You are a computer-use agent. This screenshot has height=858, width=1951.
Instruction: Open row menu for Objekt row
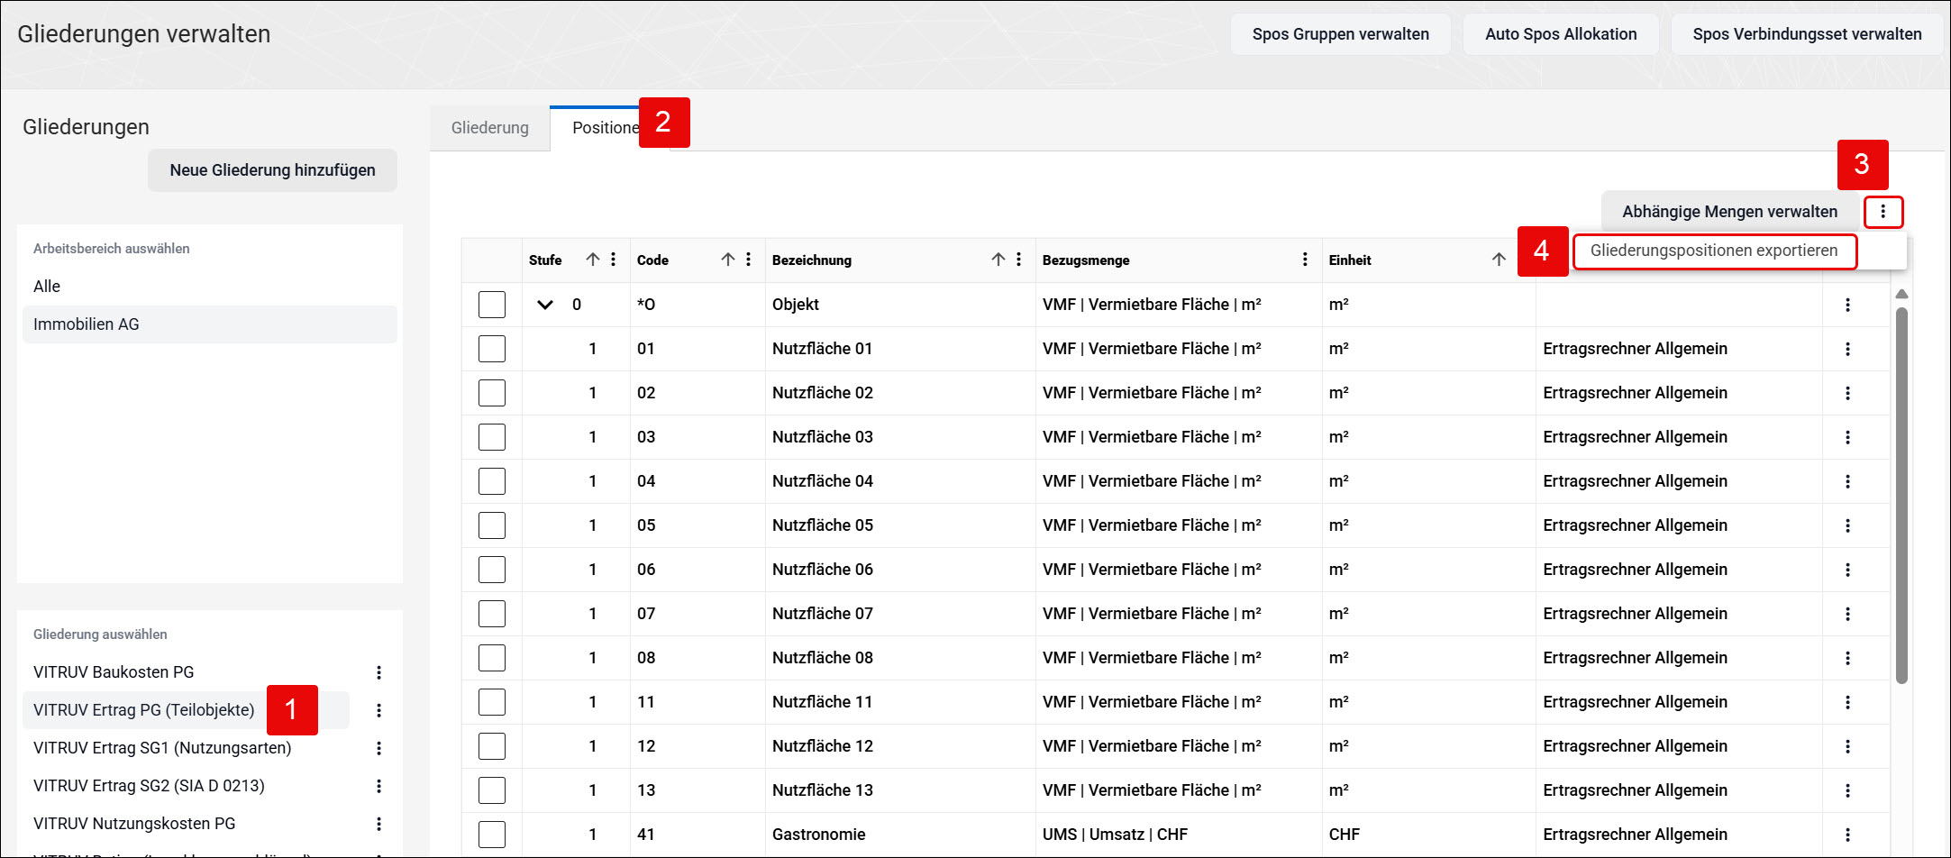pos(1847,305)
